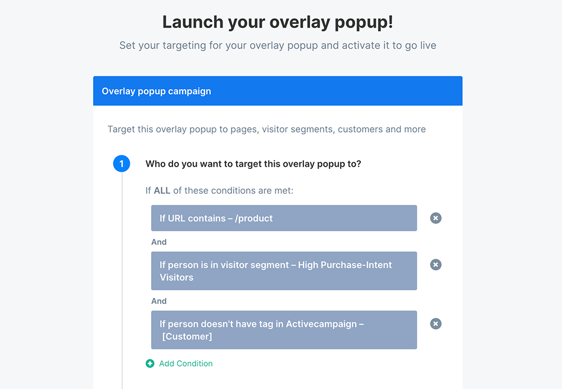
Task: Click the Launch your overlay popup heading
Action: click(281, 22)
